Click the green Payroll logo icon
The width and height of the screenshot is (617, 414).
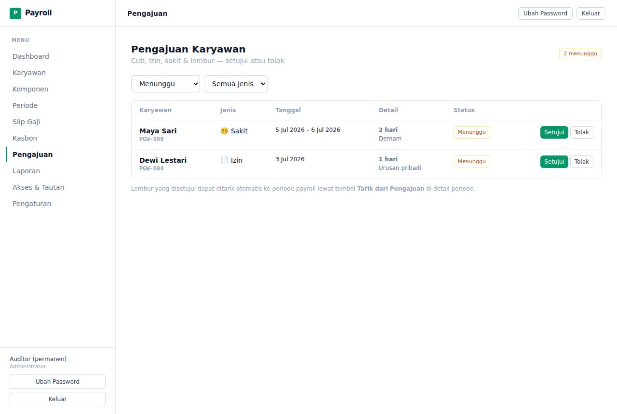click(15, 13)
